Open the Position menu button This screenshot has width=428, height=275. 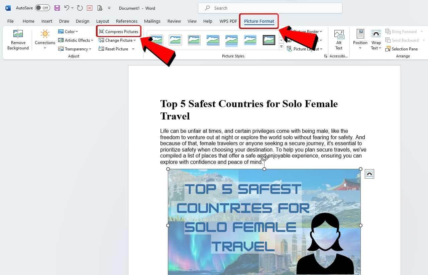[360, 39]
